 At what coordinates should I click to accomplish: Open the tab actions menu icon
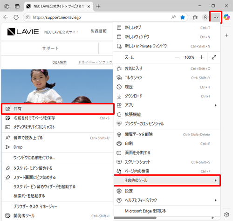coord(17,7)
